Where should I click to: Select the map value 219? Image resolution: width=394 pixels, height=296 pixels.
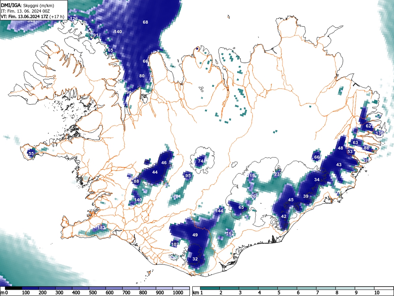pos(251,176)
